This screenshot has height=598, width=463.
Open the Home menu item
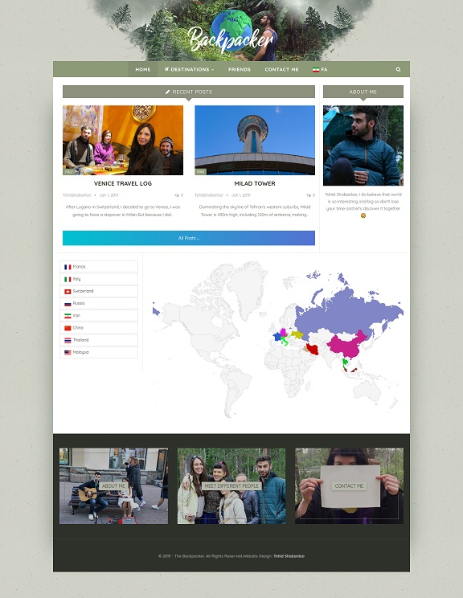(x=143, y=69)
